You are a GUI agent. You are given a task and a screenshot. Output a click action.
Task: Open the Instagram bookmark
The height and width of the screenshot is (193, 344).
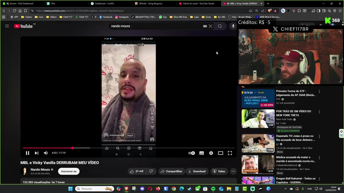point(122,17)
